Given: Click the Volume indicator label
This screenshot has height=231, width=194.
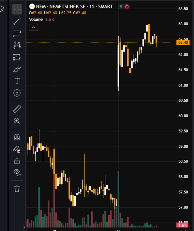Looking at the screenshot, I should pyautogui.click(x=36, y=19).
